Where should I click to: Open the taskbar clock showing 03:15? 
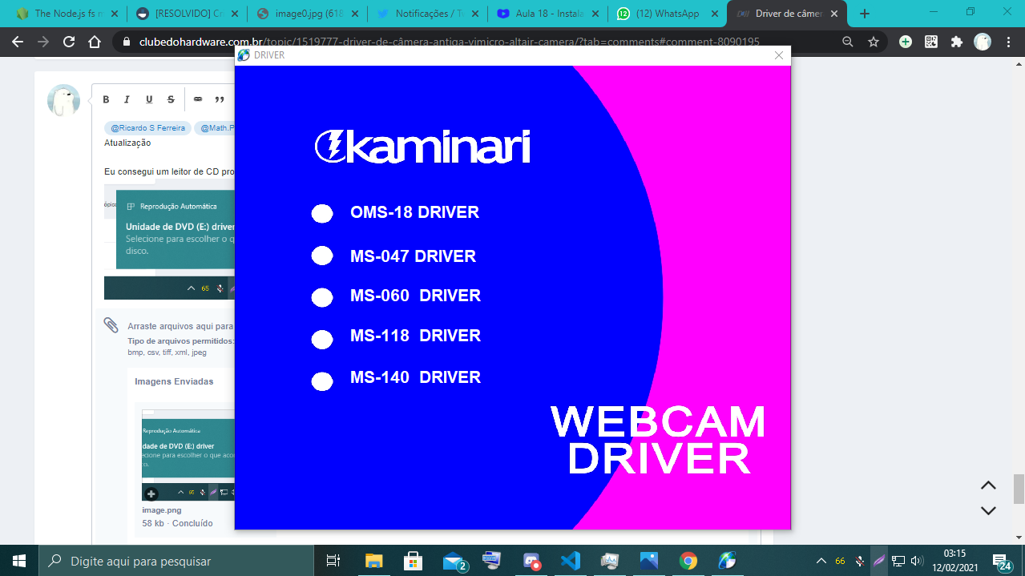click(954, 561)
